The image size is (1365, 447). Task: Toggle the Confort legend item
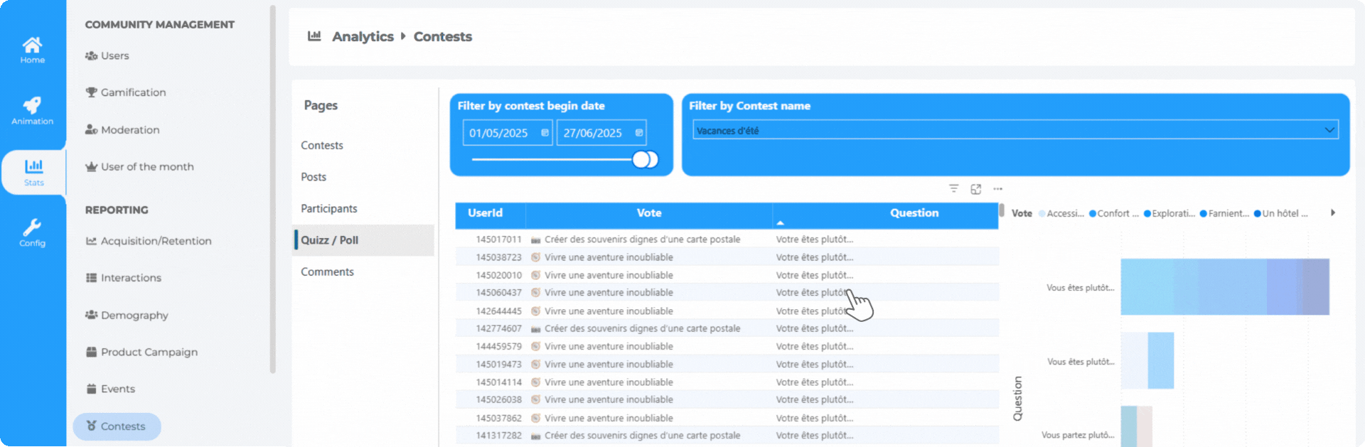1113,213
